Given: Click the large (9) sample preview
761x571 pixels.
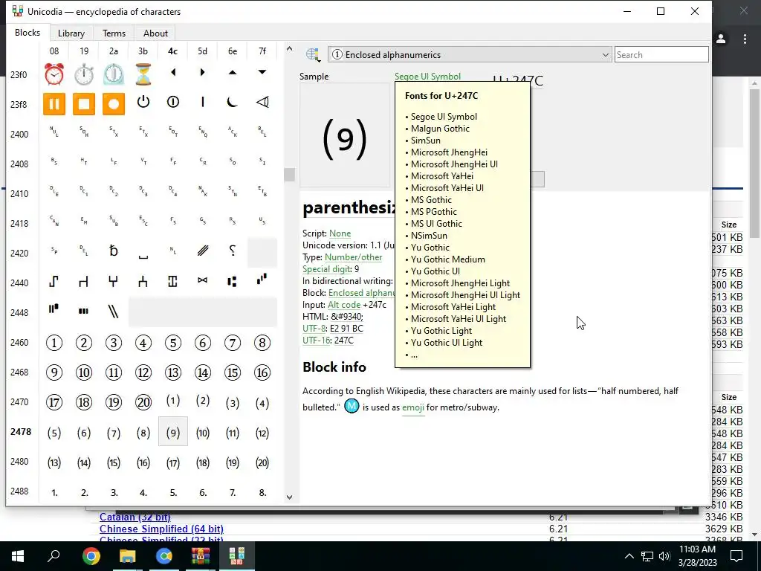Looking at the screenshot, I should (345, 135).
